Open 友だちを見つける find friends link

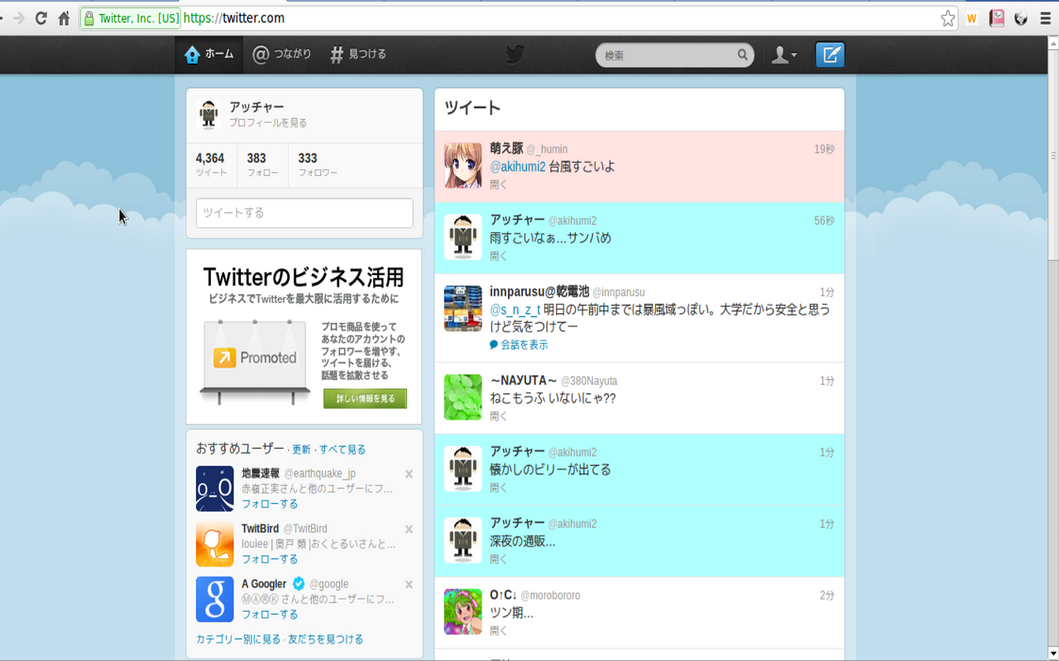coord(326,640)
